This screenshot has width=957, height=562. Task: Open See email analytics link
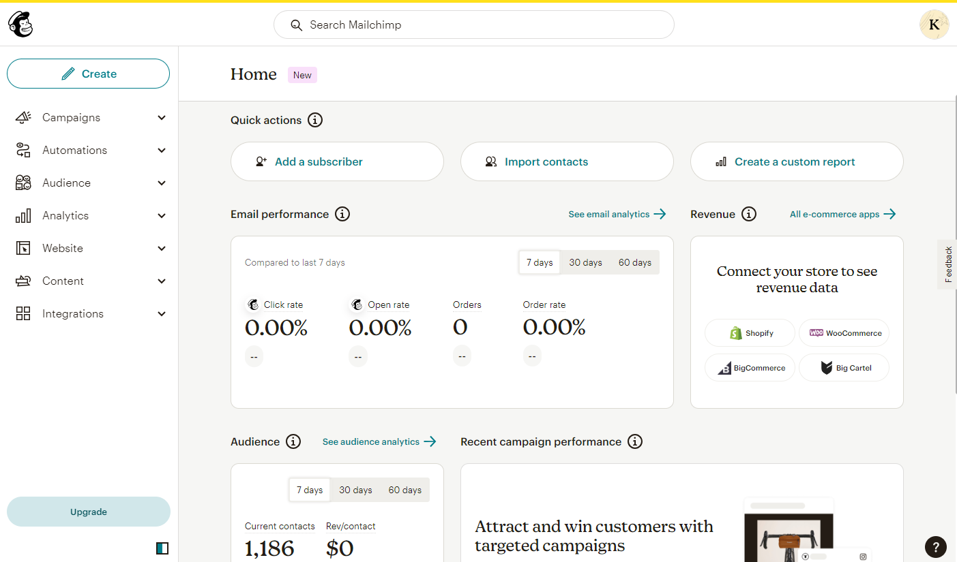[617, 215]
